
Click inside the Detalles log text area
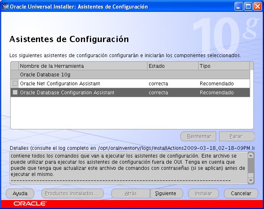pos(129,168)
